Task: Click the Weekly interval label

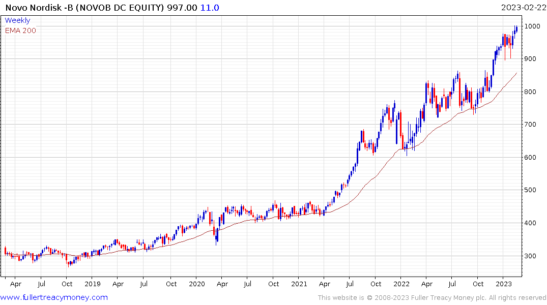Action: (17, 20)
